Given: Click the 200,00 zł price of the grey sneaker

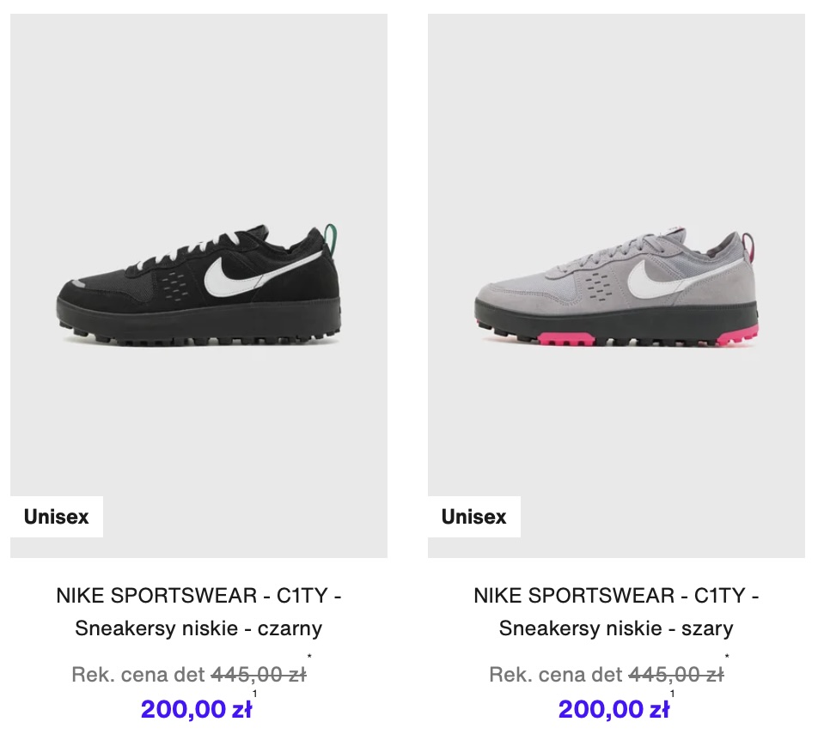Looking at the screenshot, I should coord(613,709).
